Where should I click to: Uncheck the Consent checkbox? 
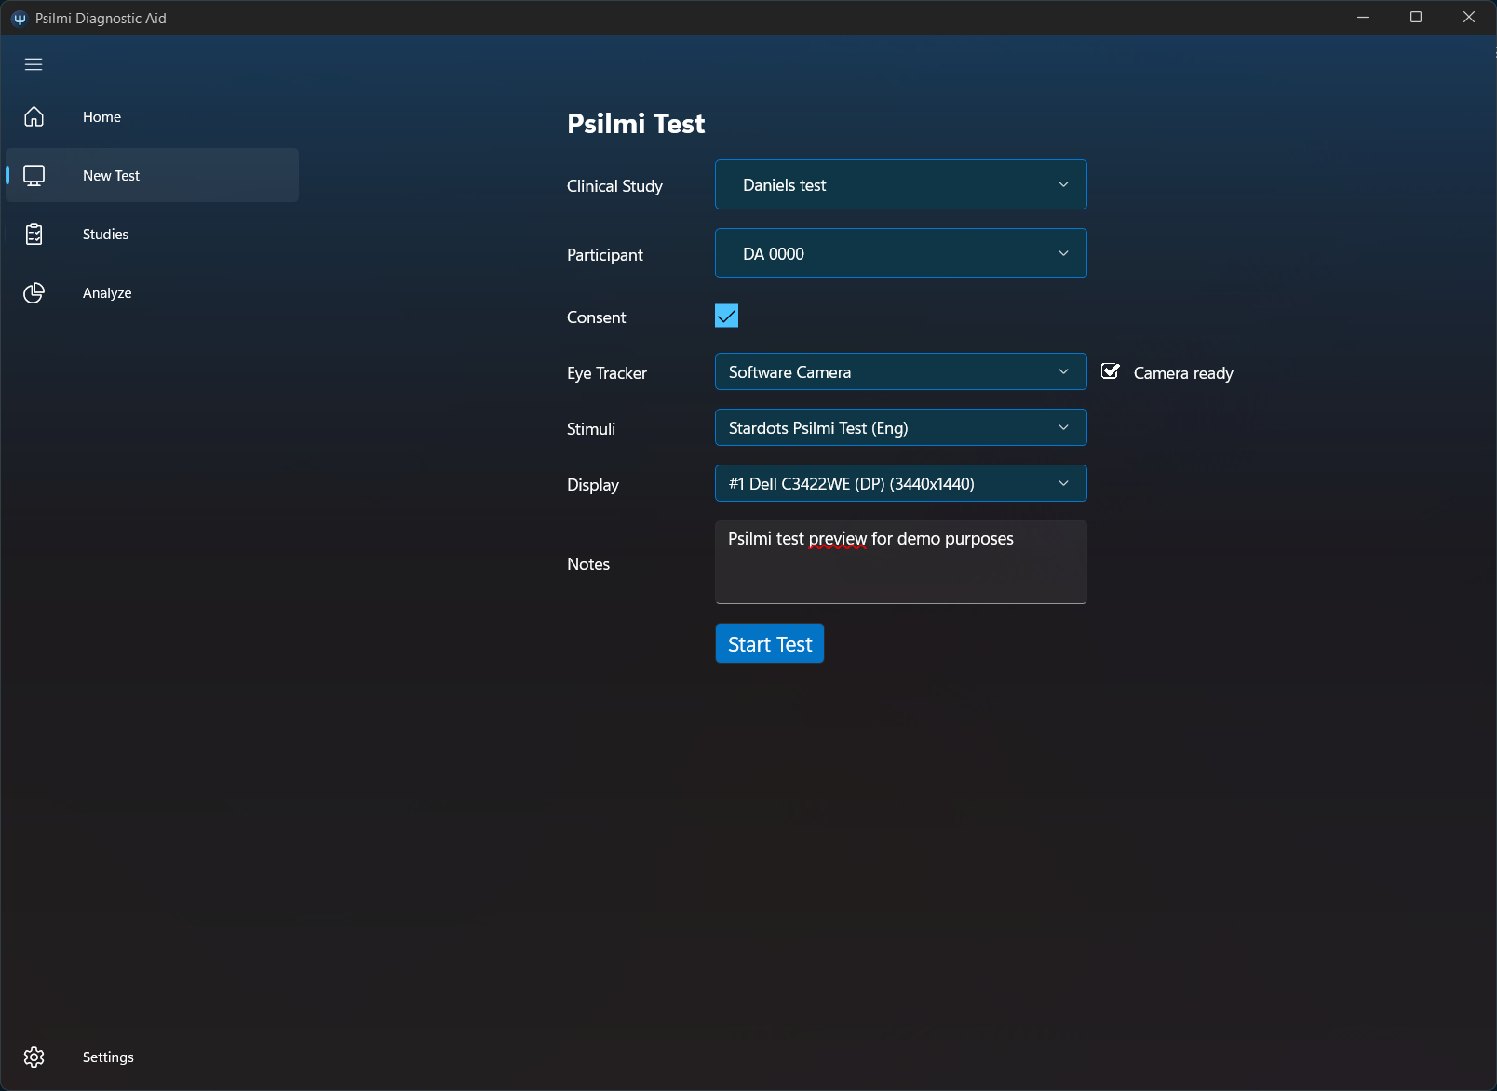pos(726,317)
